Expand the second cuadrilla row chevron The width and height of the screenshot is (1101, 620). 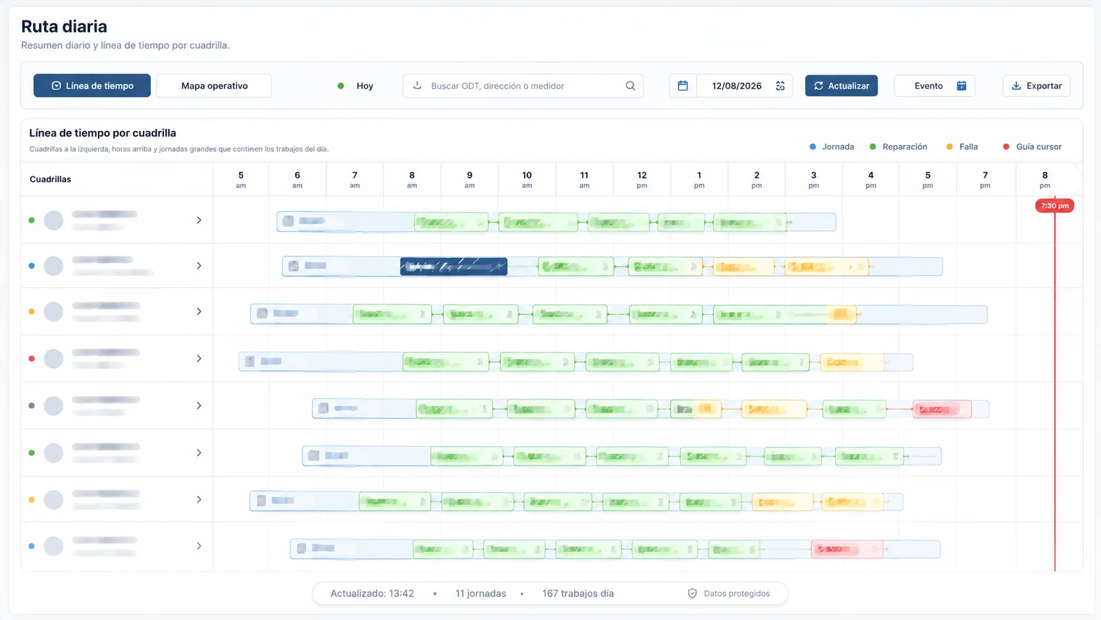pos(199,266)
